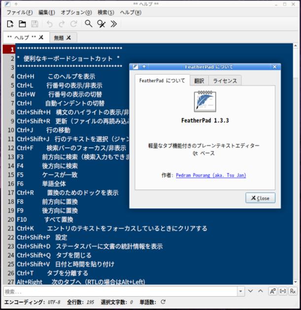Open the search history dropdown arrow
The image size is (301, 310).
[240, 291]
